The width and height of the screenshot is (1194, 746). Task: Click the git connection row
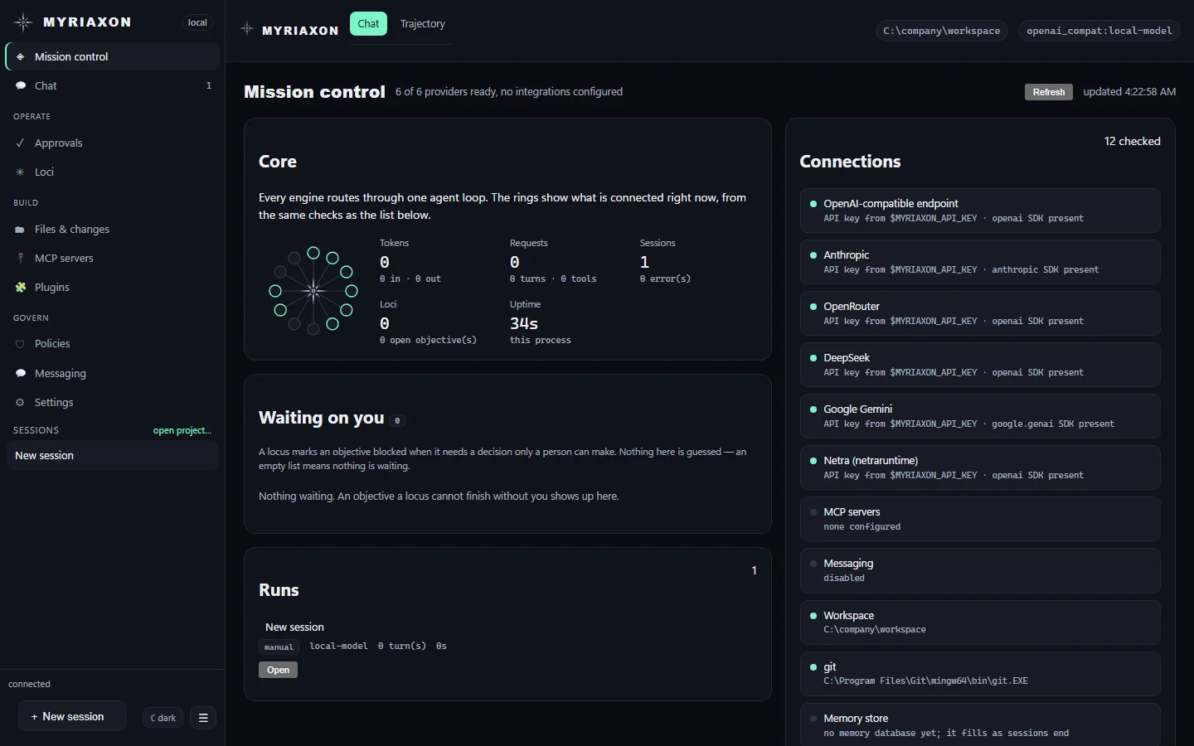[980, 673]
